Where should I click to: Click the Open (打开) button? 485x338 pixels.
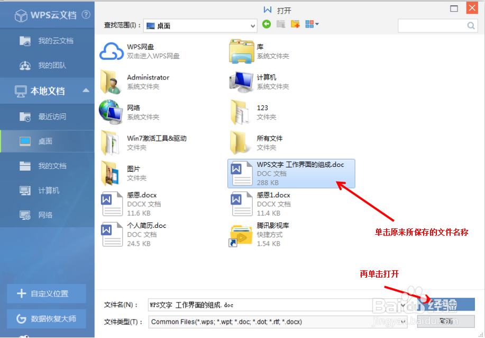point(446,304)
